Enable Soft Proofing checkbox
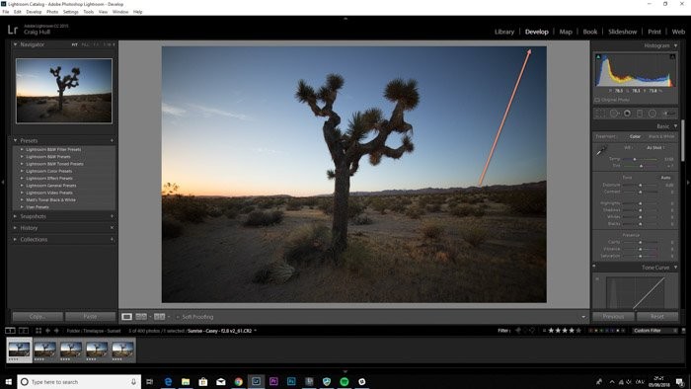The width and height of the screenshot is (691, 389). pyautogui.click(x=178, y=317)
